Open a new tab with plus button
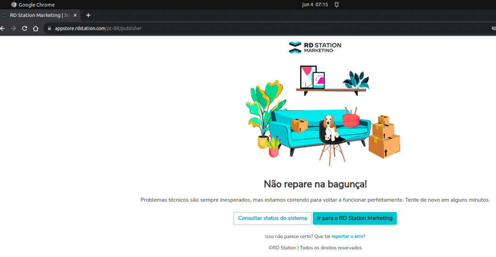The image size is (496, 257). coord(88,15)
